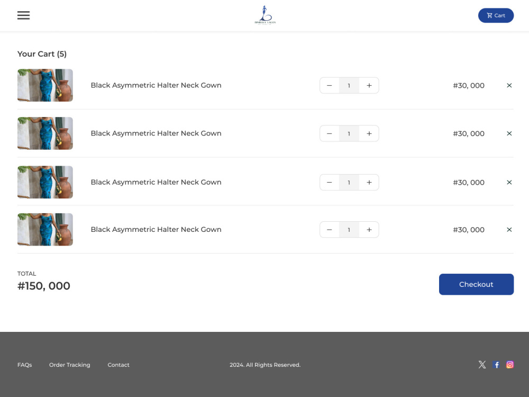Proceed with the Checkout button
This screenshot has width=529, height=397.
(x=476, y=284)
